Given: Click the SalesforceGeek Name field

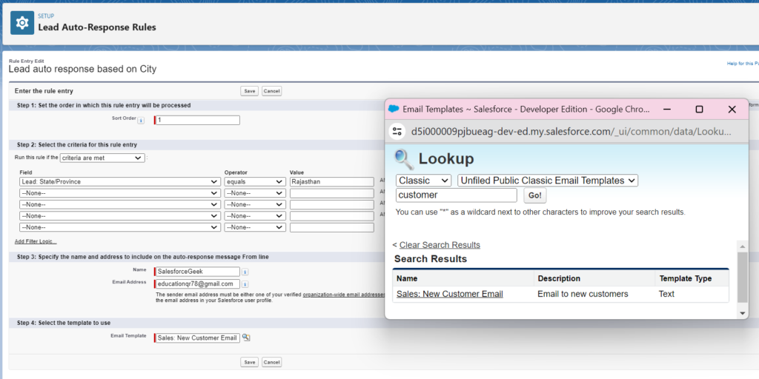Looking at the screenshot, I should [x=197, y=272].
